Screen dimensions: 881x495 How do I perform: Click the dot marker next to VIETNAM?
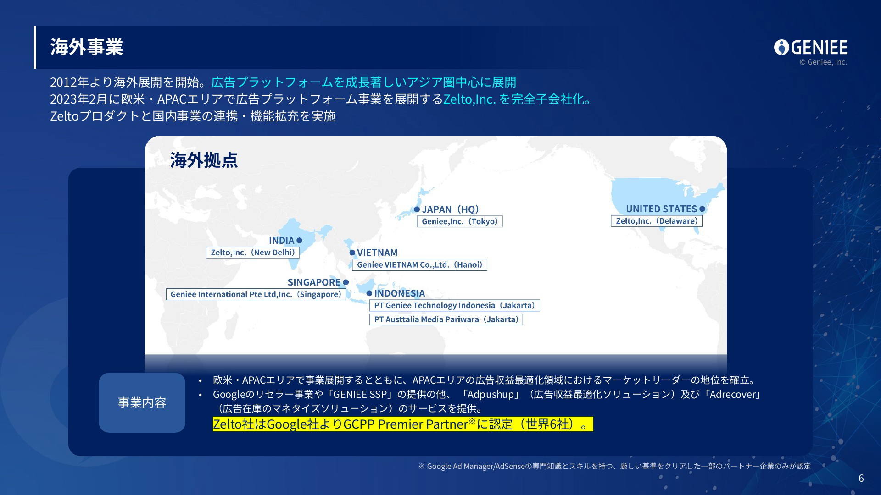352,253
